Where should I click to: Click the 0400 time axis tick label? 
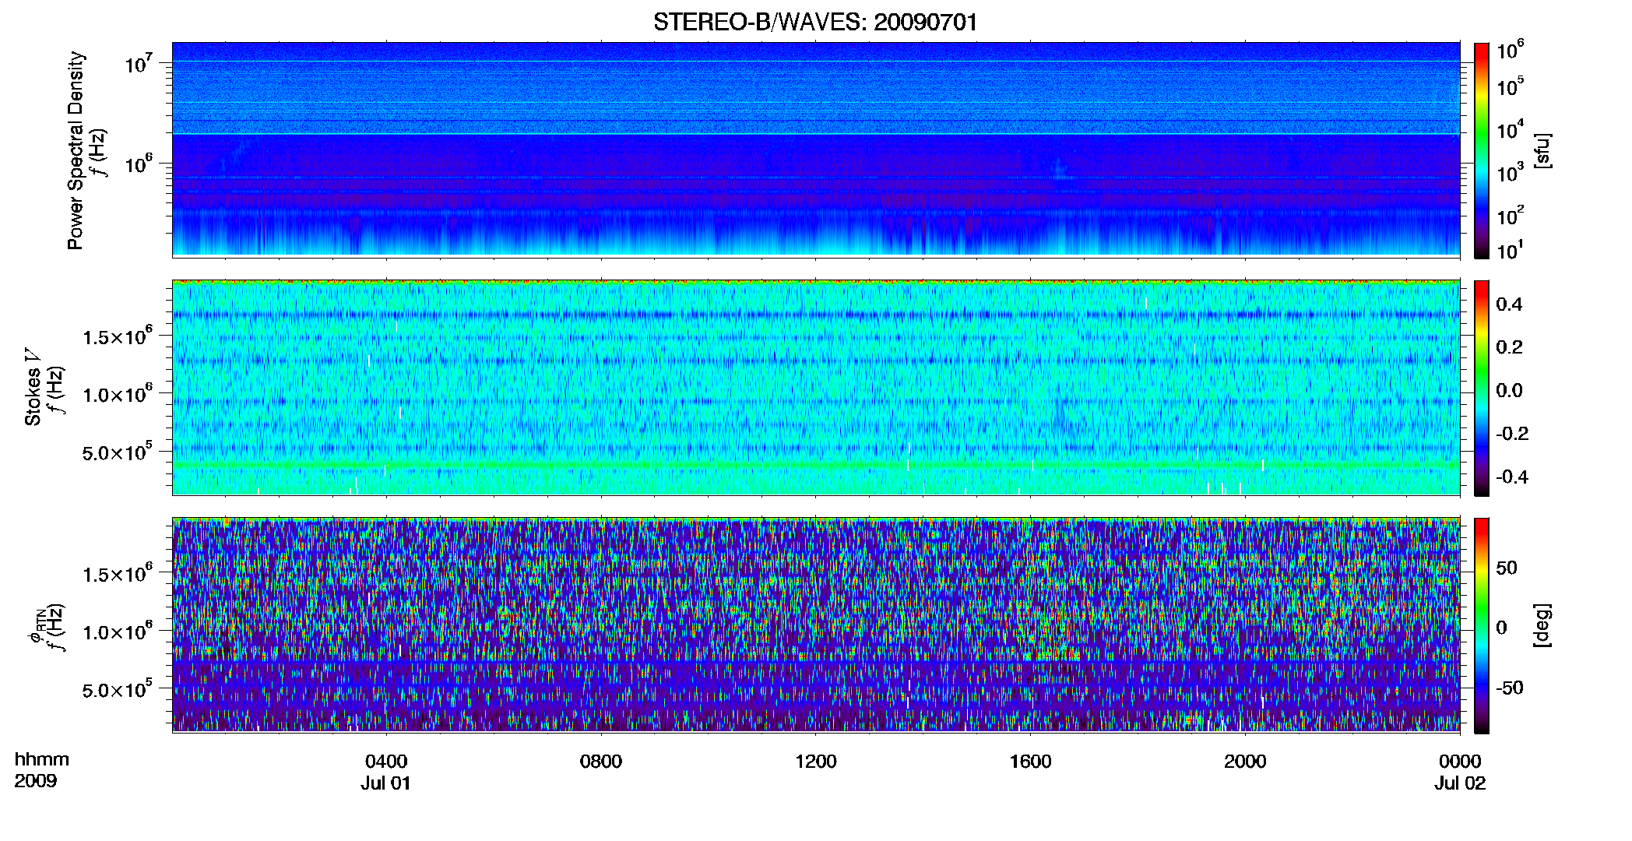(386, 762)
